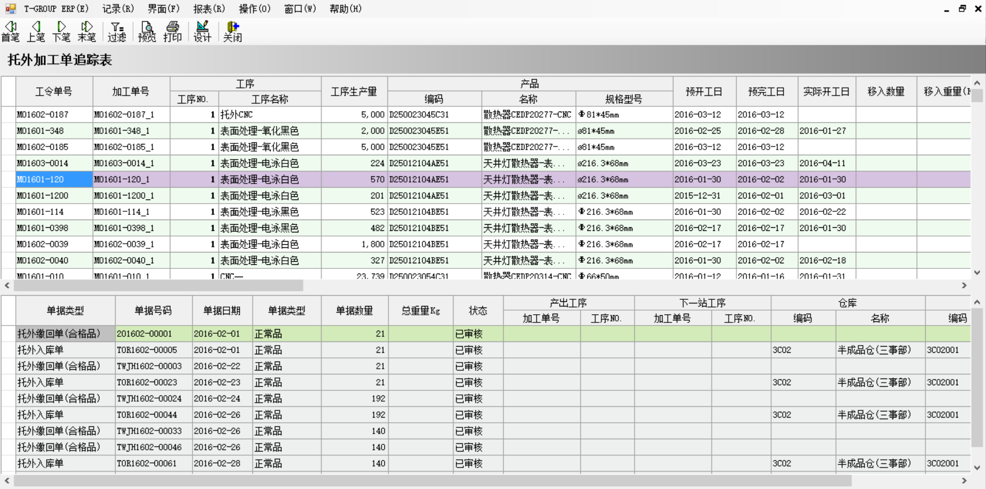This screenshot has width=986, height=489.
Task: Select work order M01601-348
Action: click(54, 131)
